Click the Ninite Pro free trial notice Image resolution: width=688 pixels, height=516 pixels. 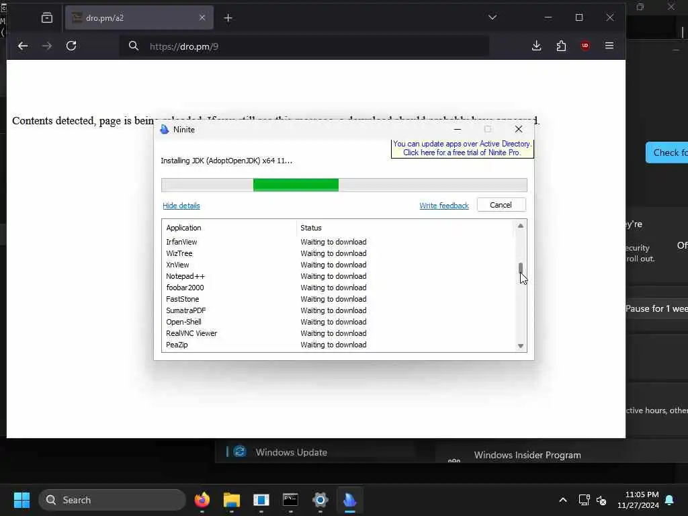pos(462,148)
